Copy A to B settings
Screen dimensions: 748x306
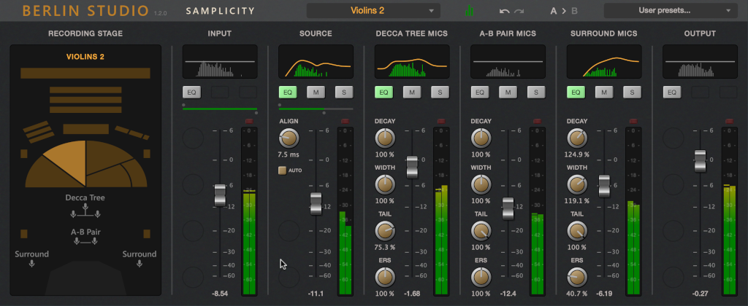[564, 11]
